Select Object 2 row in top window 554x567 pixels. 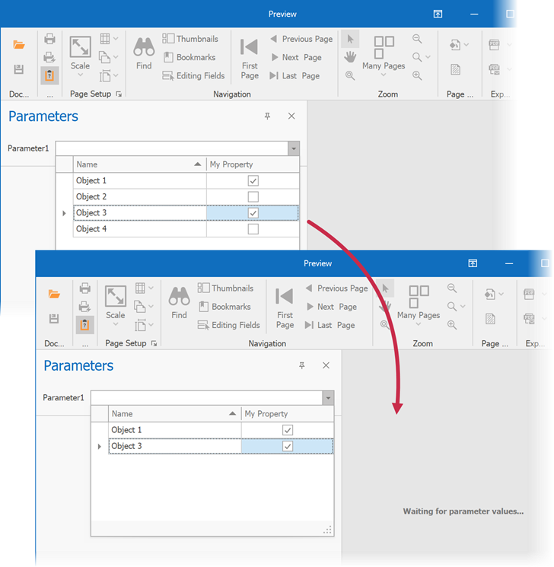(186, 196)
